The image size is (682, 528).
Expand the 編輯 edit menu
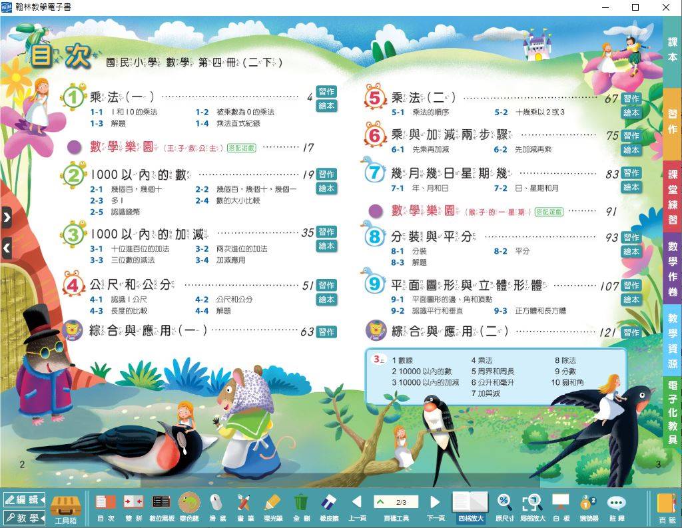(25, 500)
